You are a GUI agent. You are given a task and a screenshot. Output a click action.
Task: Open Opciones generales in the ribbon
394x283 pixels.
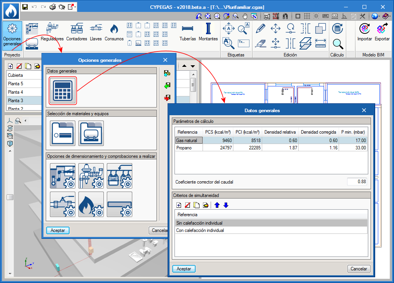(12, 35)
